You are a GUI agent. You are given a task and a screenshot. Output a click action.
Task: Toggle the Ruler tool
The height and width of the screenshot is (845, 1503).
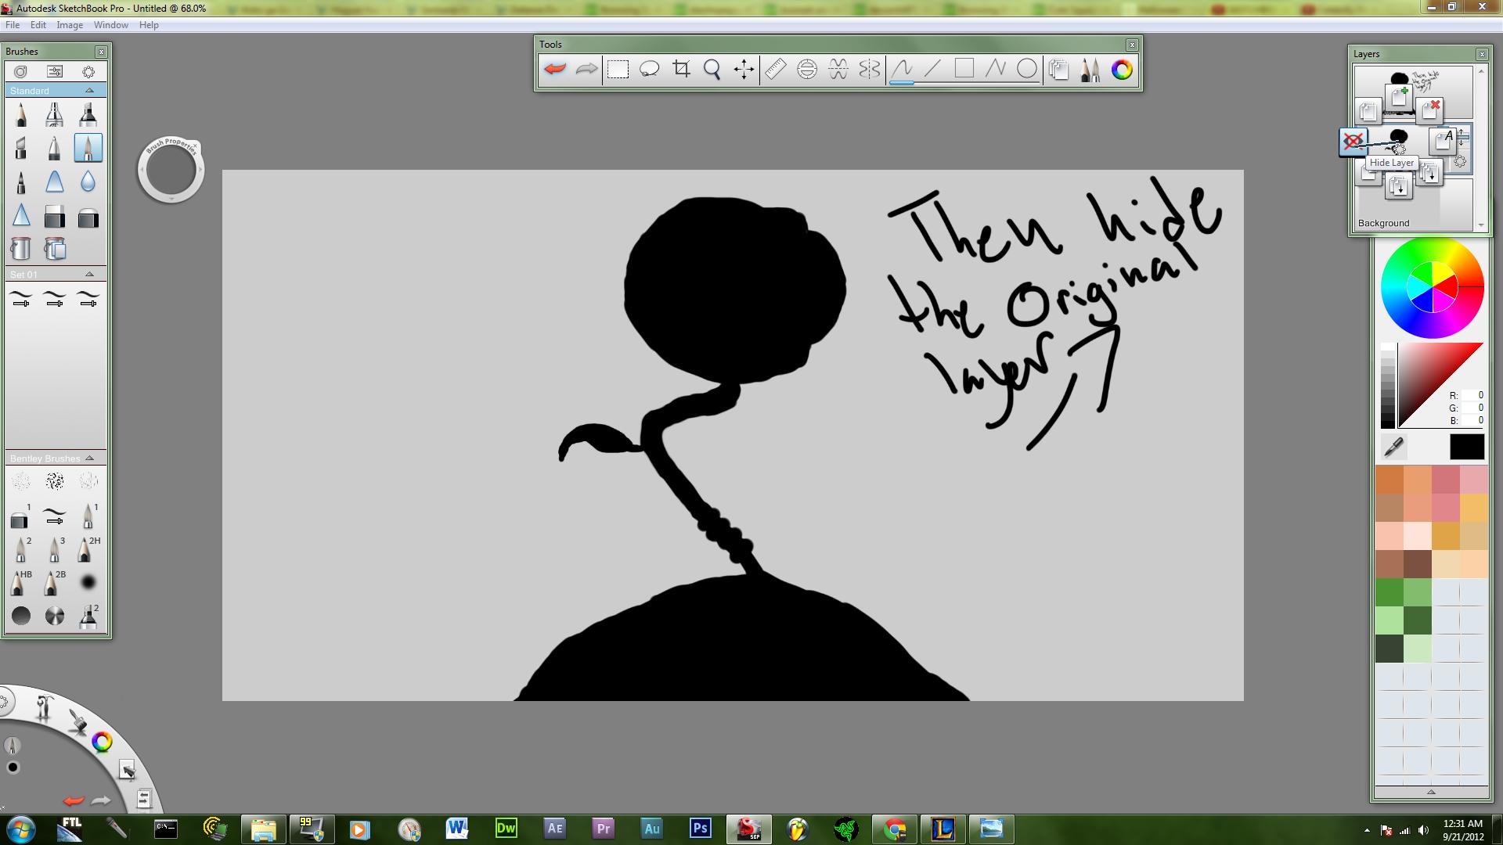pos(775,70)
